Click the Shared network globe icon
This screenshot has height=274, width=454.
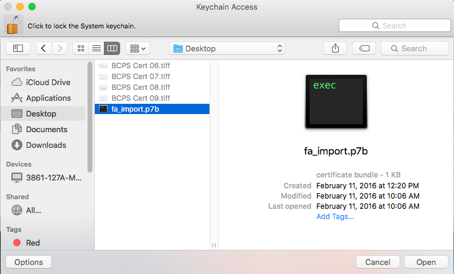point(17,210)
